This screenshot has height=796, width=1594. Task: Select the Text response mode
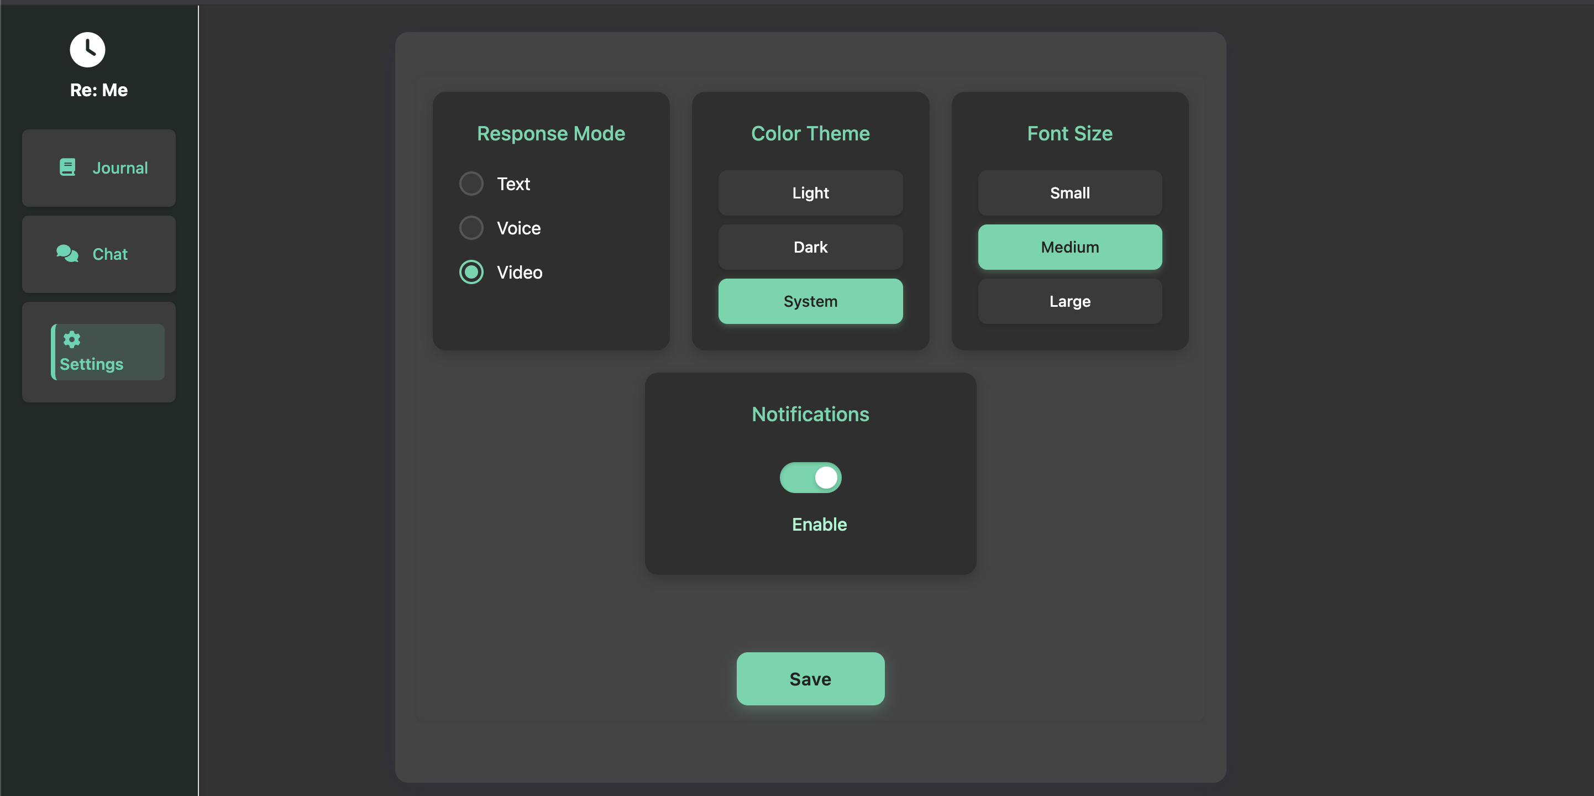coord(471,184)
